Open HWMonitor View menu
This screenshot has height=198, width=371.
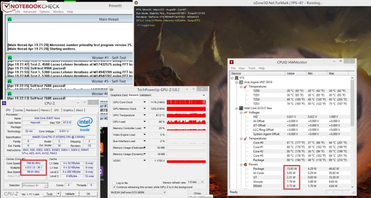242,68
